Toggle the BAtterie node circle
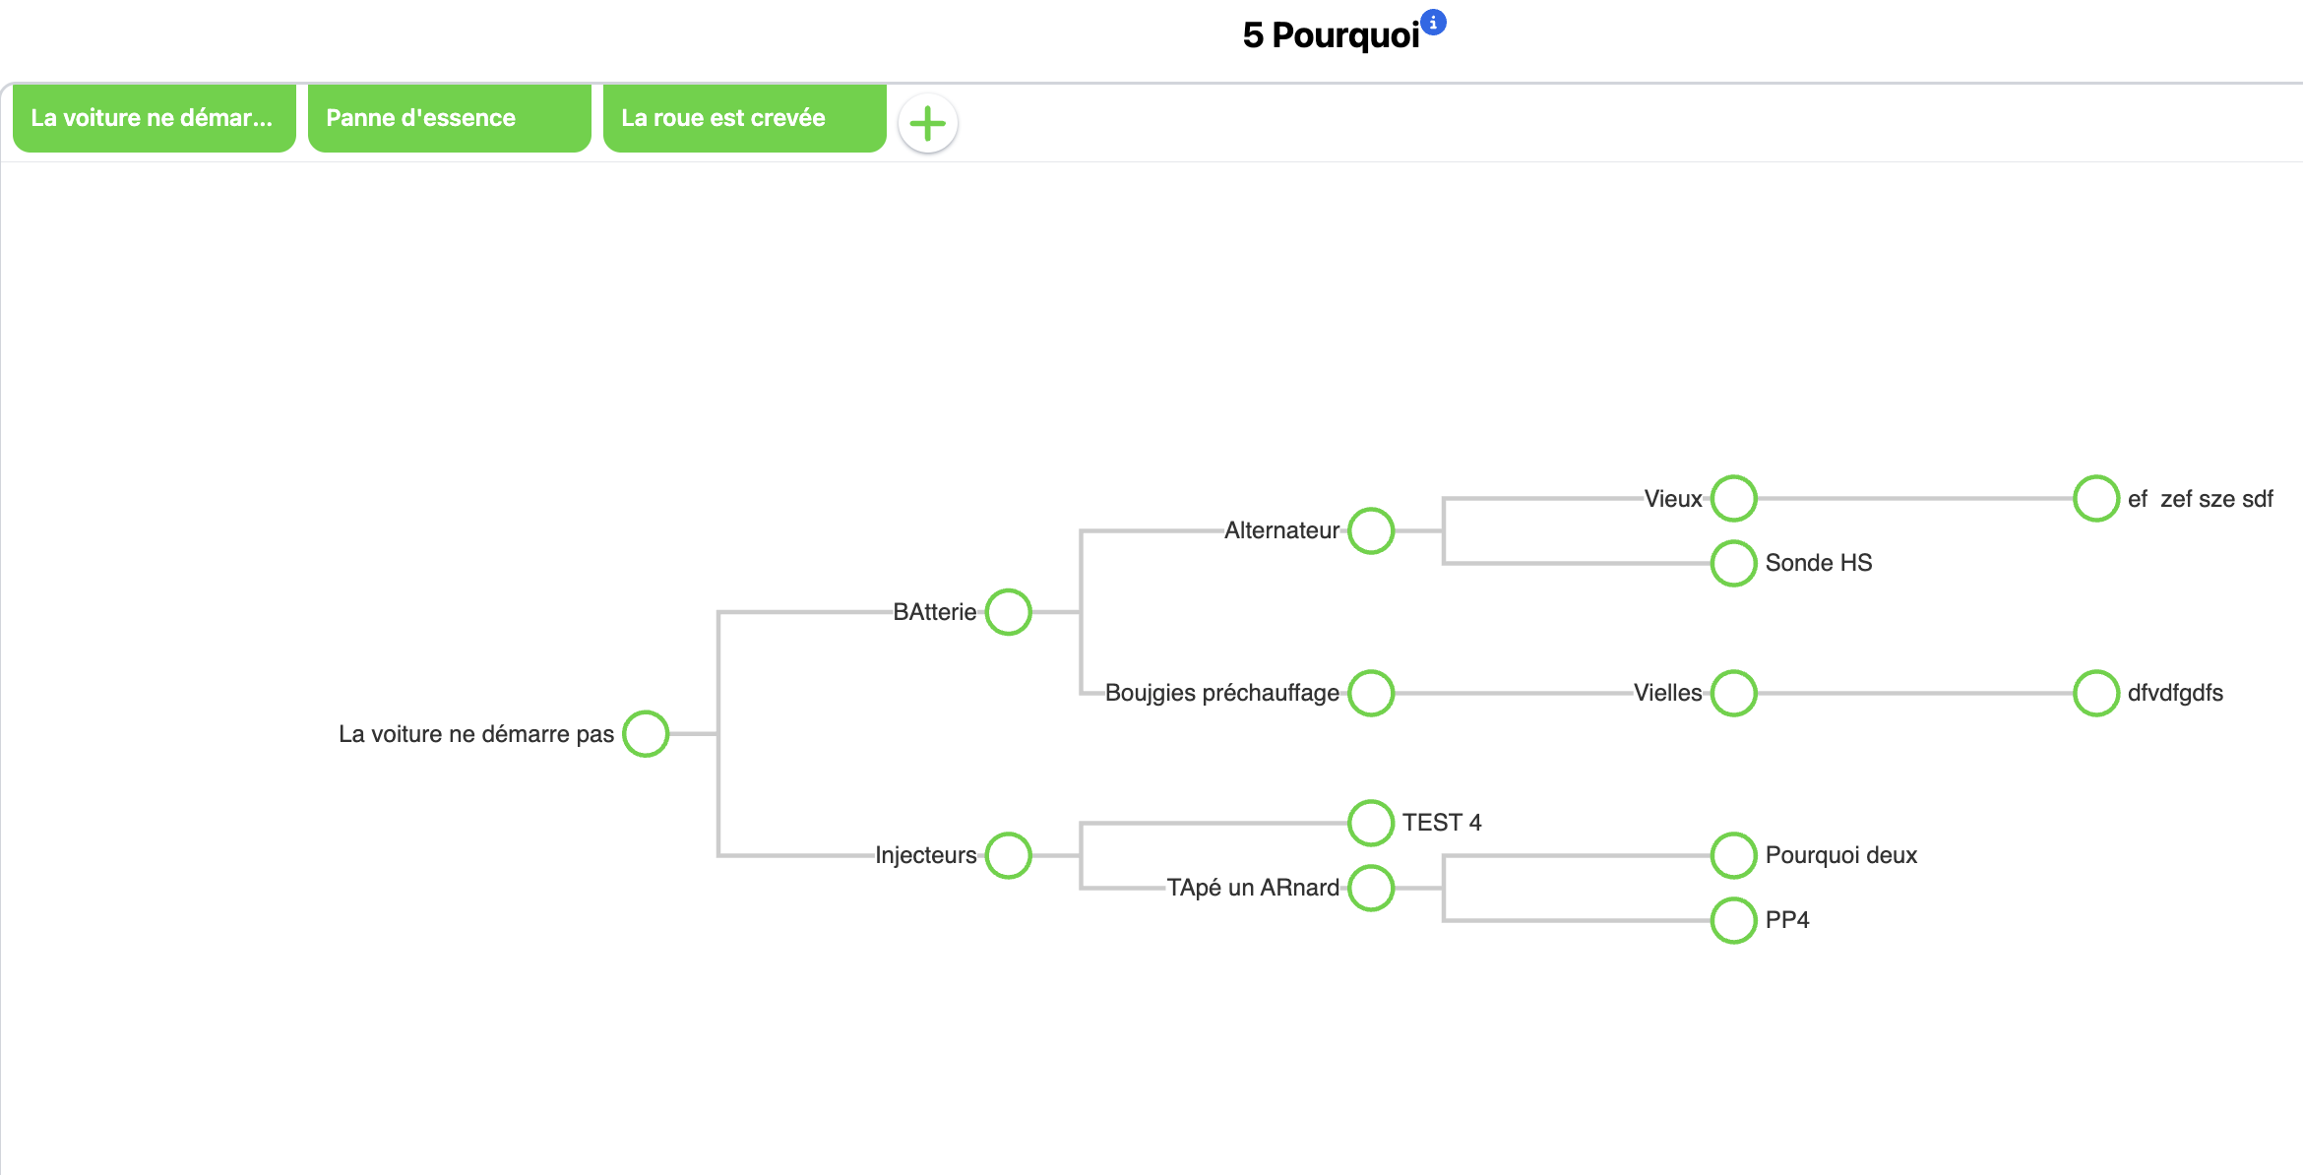 coord(1009,612)
